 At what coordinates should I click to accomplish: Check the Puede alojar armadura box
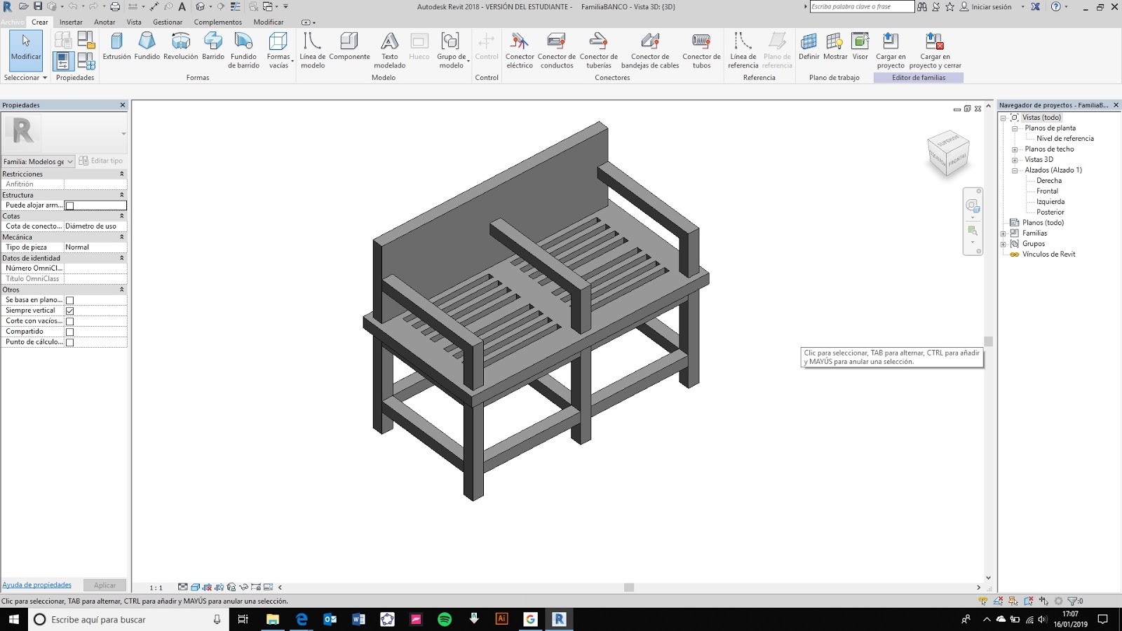point(69,205)
